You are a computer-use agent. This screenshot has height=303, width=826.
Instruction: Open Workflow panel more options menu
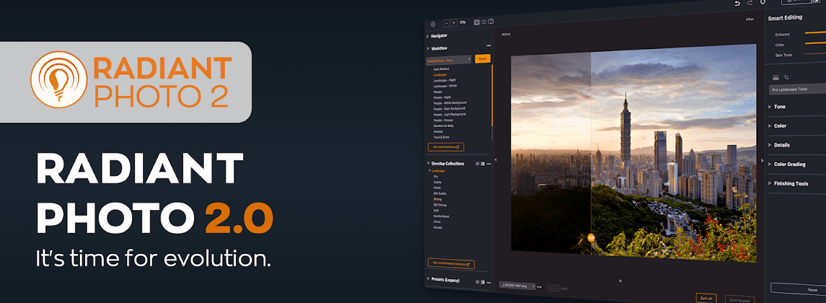point(489,46)
